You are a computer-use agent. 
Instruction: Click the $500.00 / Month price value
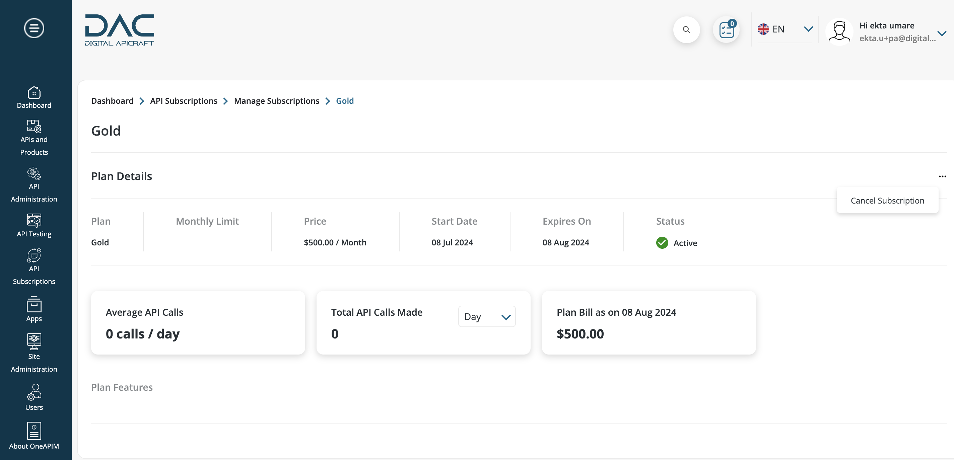point(335,242)
